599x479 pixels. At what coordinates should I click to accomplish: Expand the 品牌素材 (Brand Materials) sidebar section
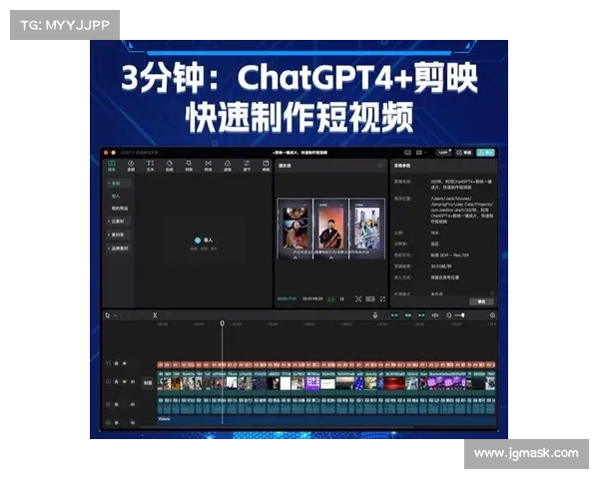[x=119, y=248]
